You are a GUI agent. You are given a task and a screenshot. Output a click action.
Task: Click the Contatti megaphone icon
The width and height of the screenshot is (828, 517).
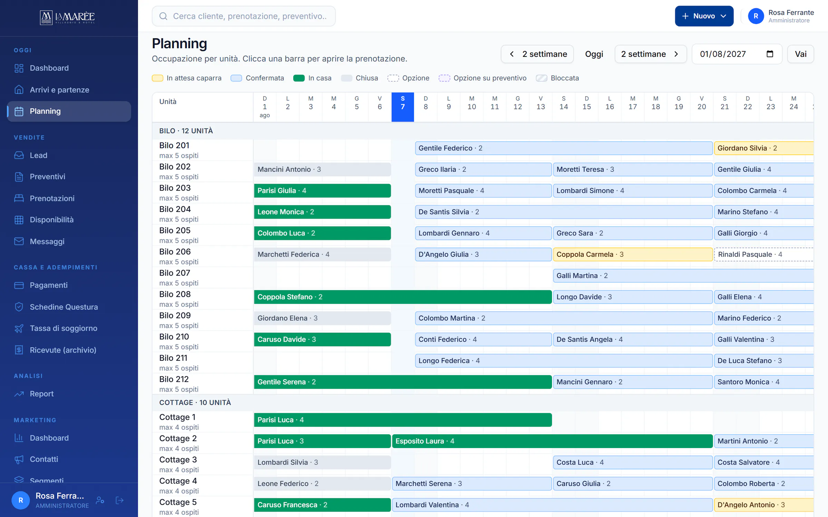19,459
